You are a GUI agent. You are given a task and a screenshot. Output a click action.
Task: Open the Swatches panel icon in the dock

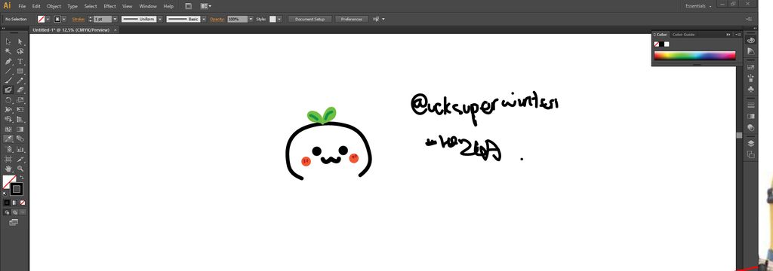click(751, 67)
